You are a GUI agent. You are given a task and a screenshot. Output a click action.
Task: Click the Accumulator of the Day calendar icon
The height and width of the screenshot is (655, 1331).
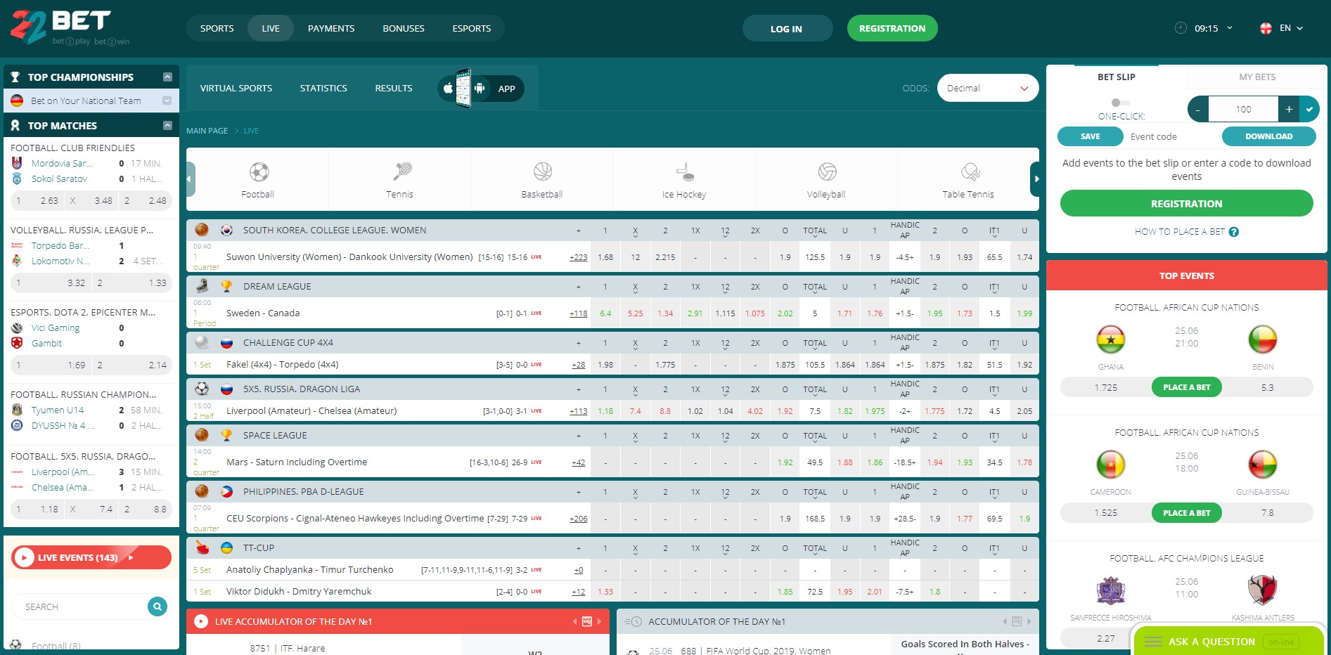click(x=1017, y=622)
